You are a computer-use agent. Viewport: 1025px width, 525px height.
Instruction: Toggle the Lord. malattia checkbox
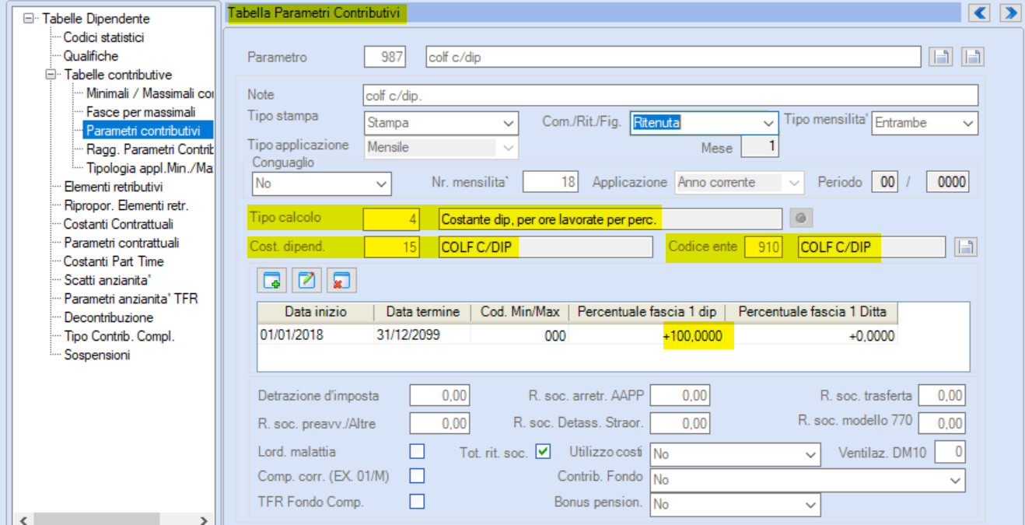pos(418,451)
